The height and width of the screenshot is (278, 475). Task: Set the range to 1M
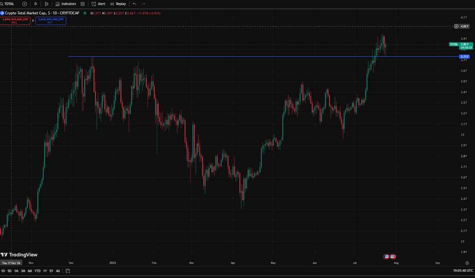click(x=16, y=271)
